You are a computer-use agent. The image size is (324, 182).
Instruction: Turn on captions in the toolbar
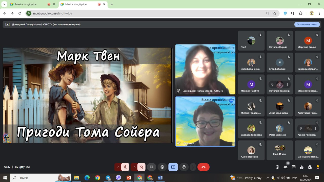point(151,167)
